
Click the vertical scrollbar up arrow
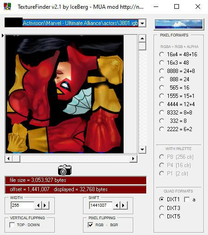142,38
